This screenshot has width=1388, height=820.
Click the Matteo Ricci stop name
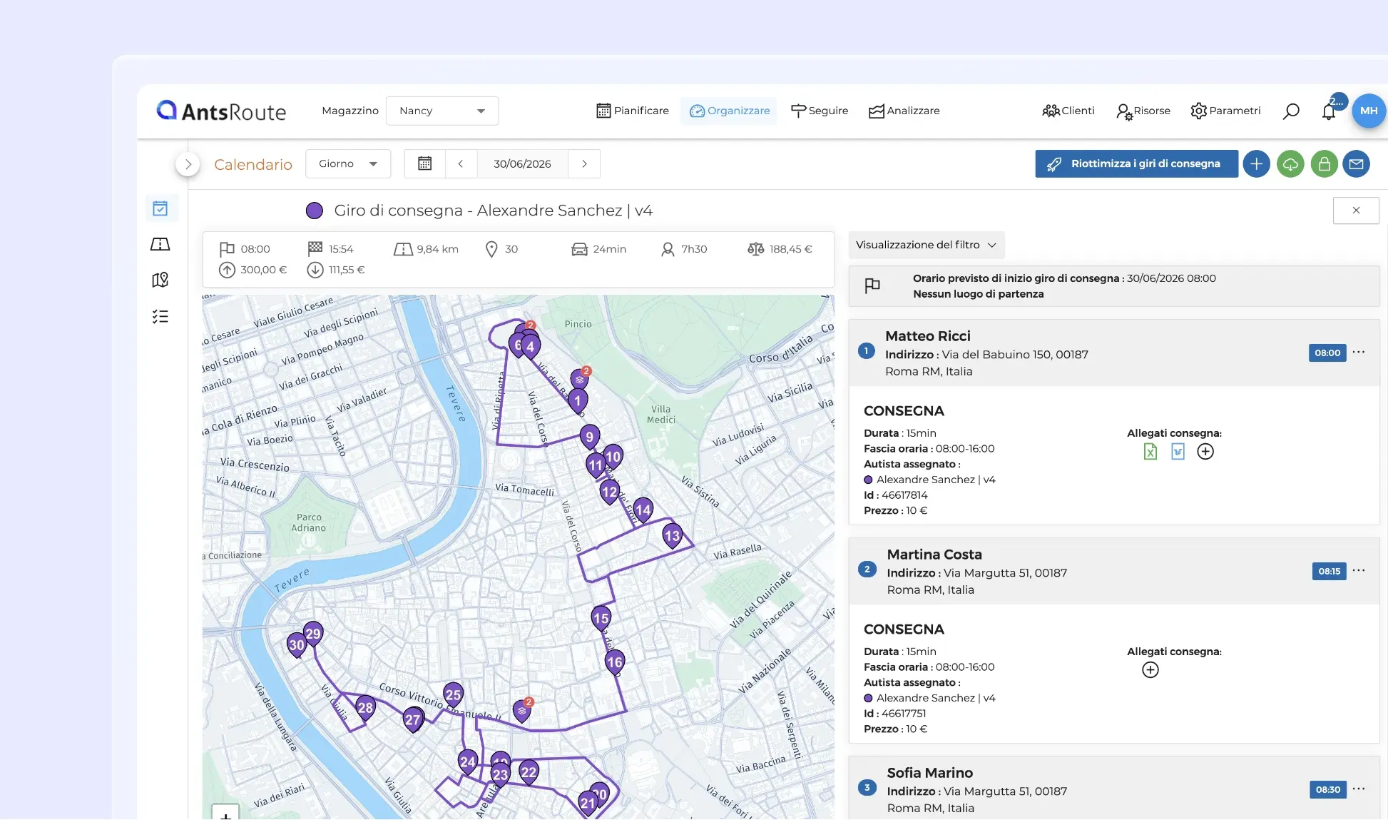[x=927, y=336]
